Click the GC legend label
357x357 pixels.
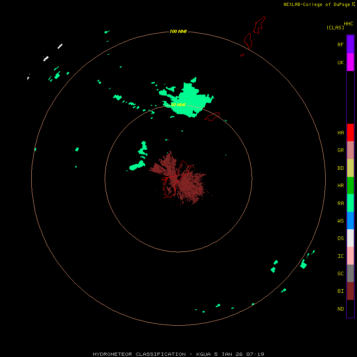(340, 274)
